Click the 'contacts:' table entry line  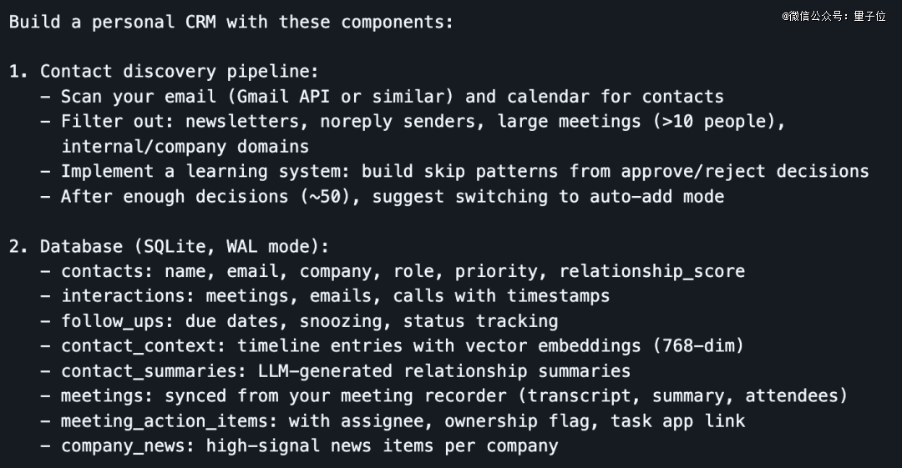coord(403,271)
